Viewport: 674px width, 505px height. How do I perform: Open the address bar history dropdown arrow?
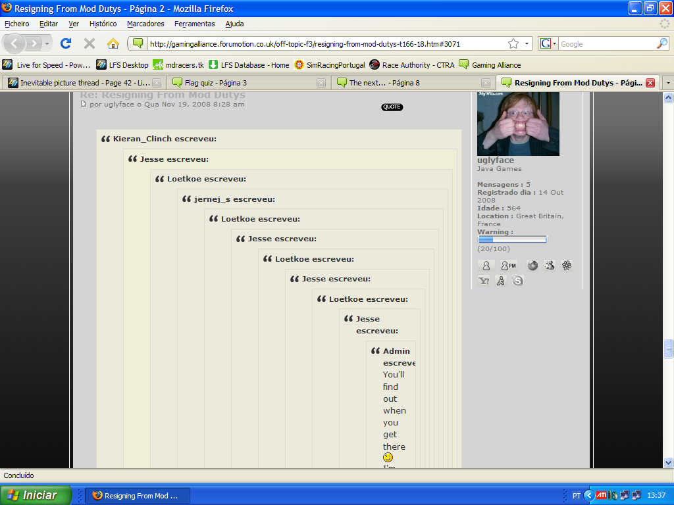coord(527,43)
